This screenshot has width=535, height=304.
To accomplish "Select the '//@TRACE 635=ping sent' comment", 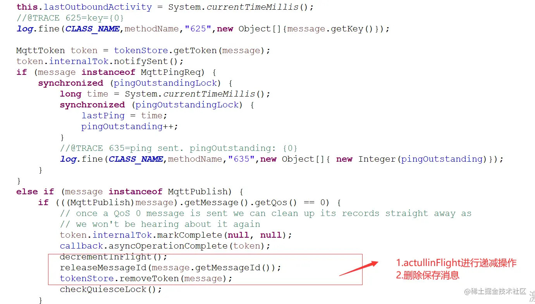I will pyautogui.click(x=179, y=148).
